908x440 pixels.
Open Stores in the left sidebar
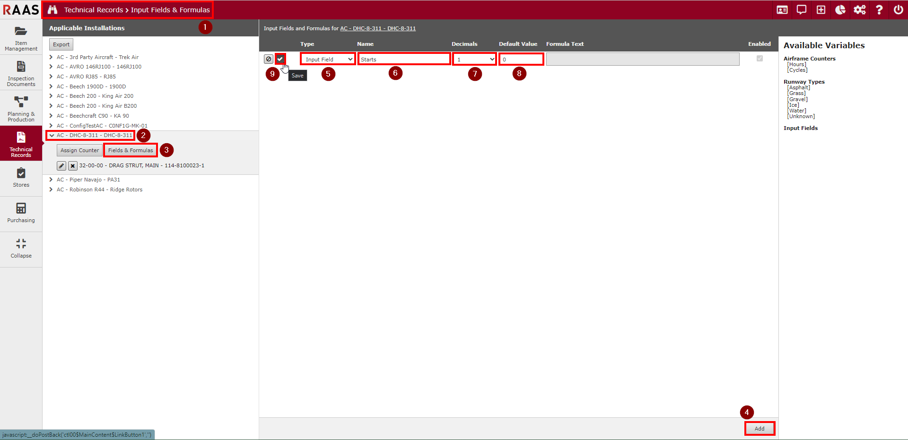(21, 178)
